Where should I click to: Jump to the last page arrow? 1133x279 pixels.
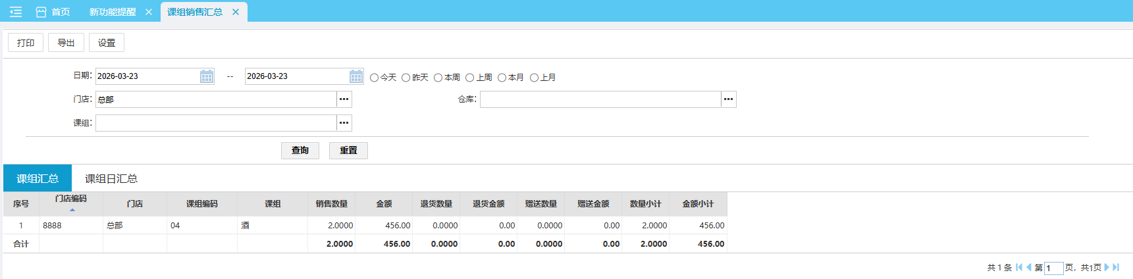(x=1116, y=267)
